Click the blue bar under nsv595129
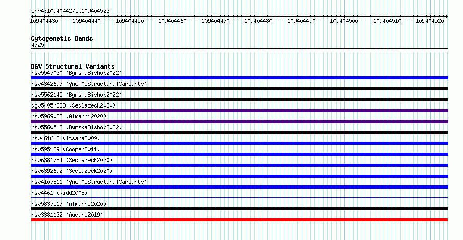 239,154
